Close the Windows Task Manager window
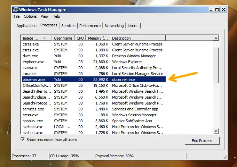The width and height of the screenshot is (237, 167). coord(223,10)
